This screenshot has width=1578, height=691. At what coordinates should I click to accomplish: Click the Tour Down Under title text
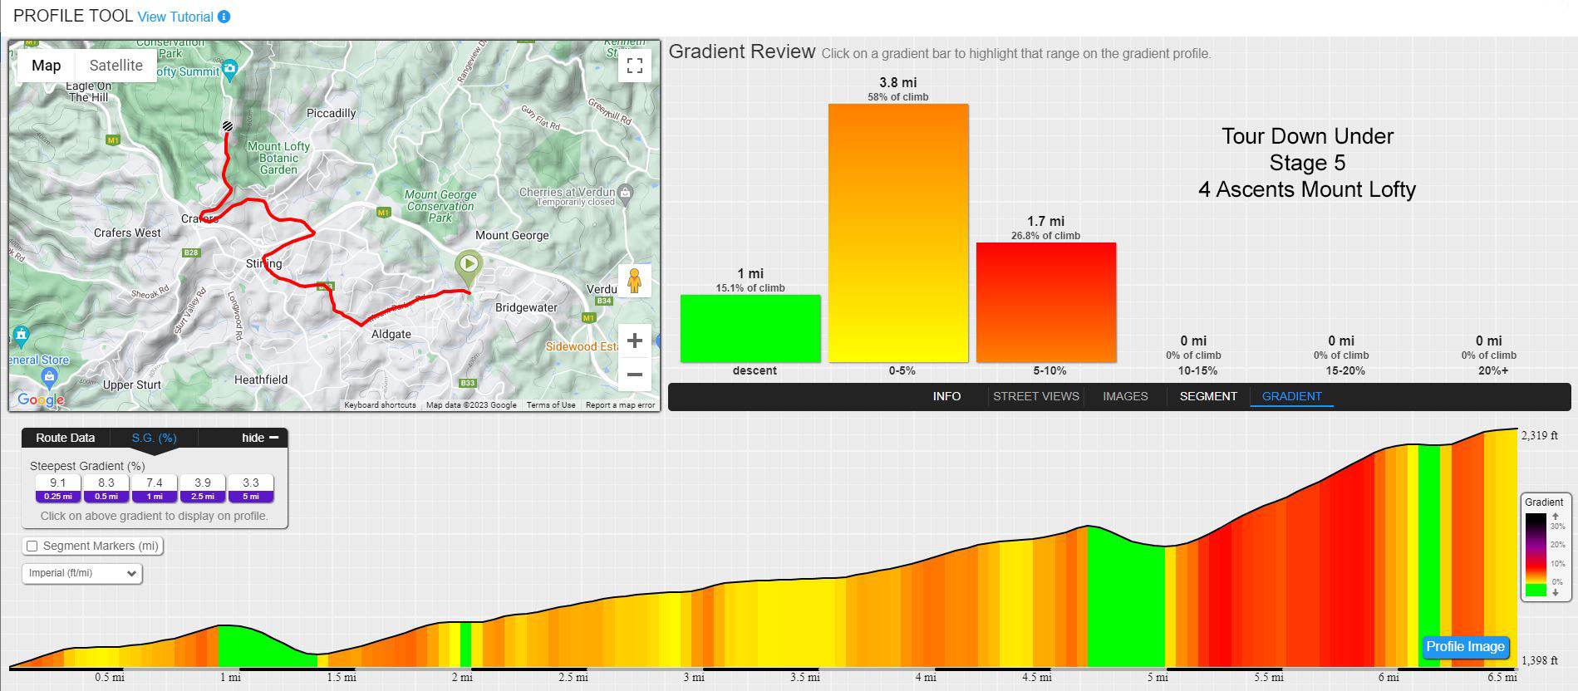click(x=1307, y=136)
